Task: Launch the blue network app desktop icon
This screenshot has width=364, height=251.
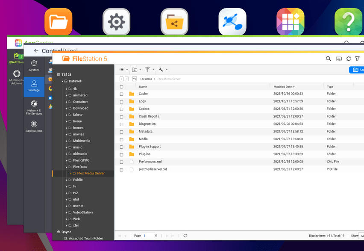Action: point(232,22)
